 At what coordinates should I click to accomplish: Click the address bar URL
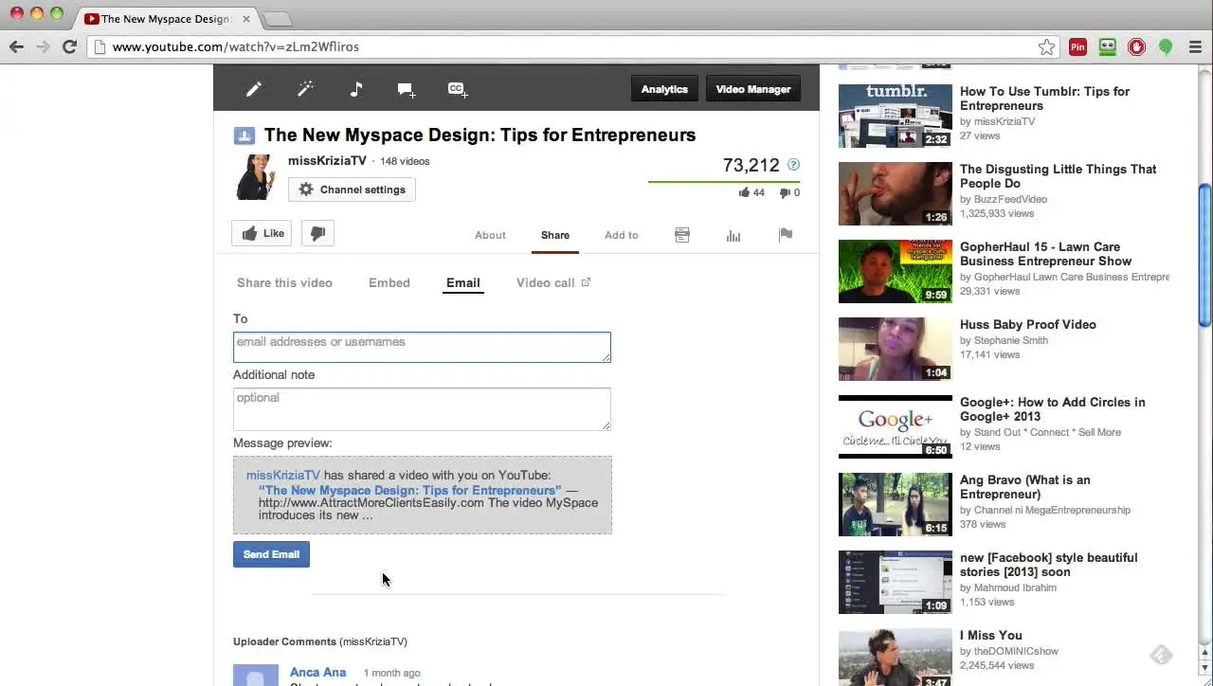(236, 46)
